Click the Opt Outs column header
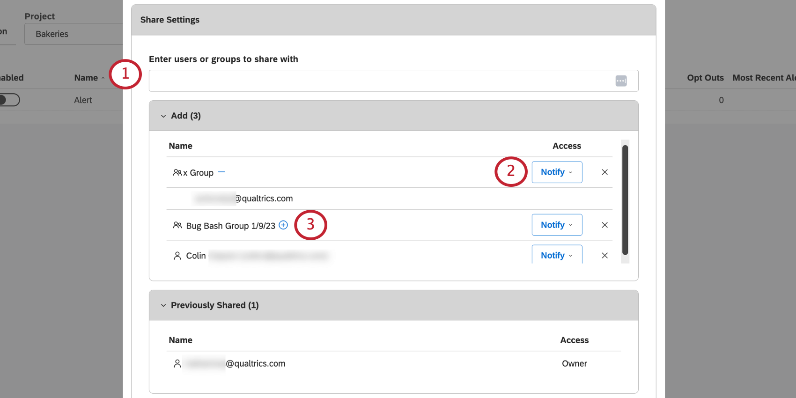The height and width of the screenshot is (398, 796). pos(705,78)
